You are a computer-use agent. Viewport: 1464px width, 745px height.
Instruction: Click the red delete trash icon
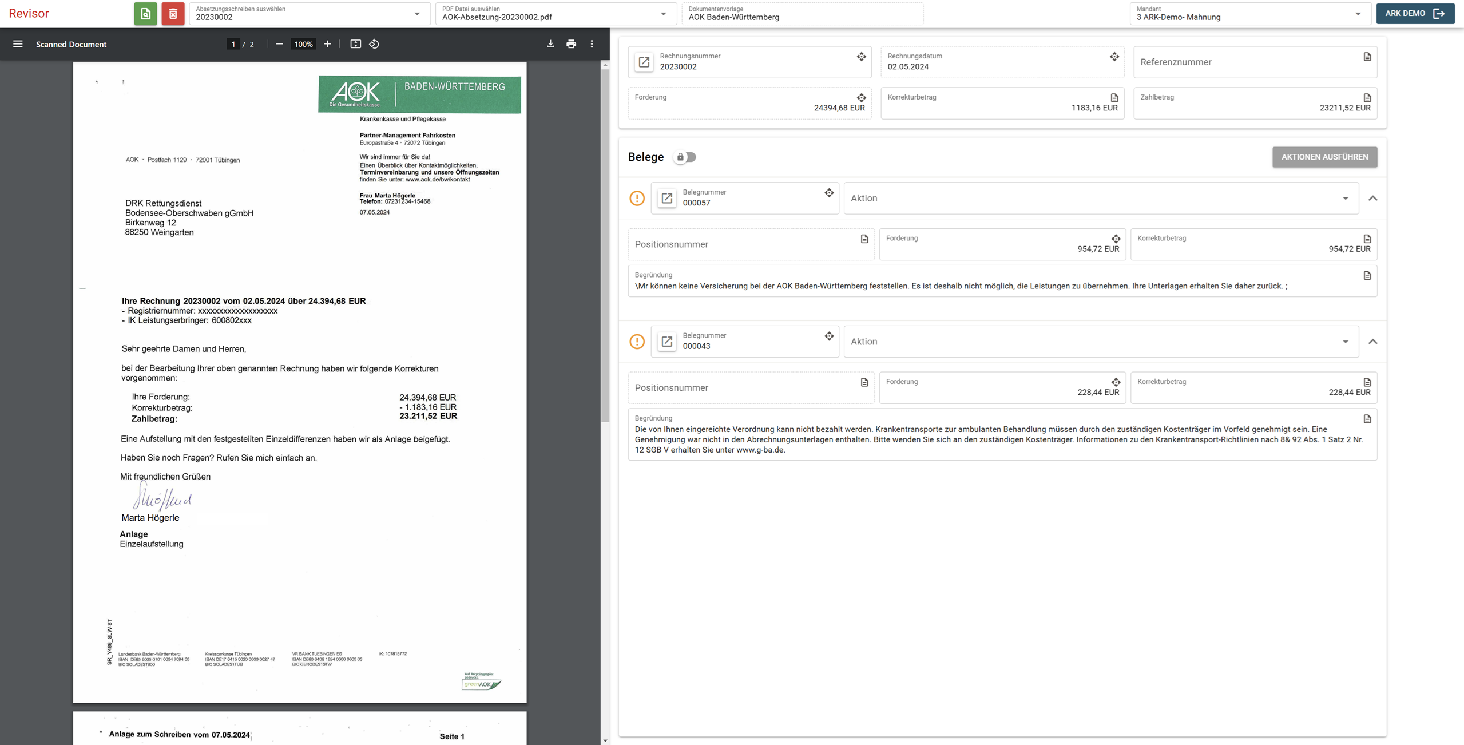click(173, 14)
